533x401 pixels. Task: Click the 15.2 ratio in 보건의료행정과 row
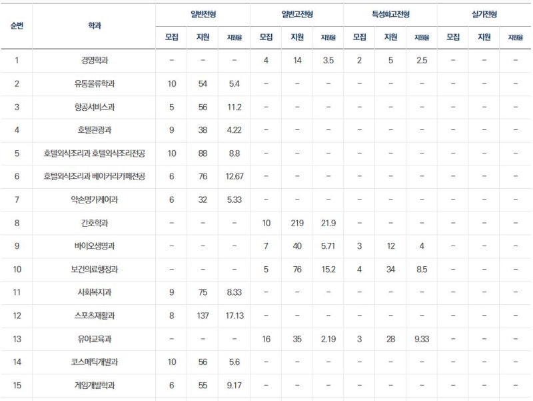pyautogui.click(x=328, y=270)
